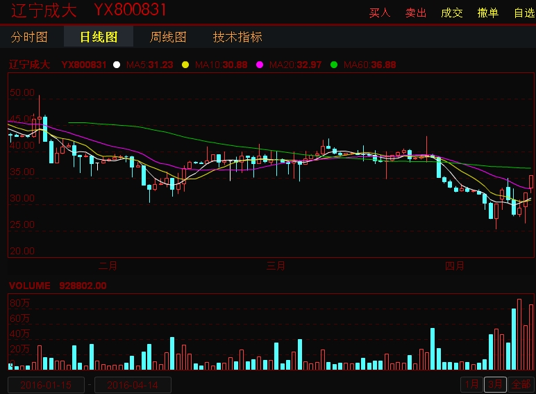This screenshot has width=536, height=394.
Task: Open the 成交 trades link
Action: point(452,13)
